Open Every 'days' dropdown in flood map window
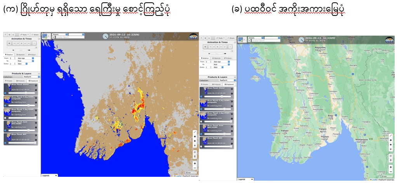The image size is (397, 183). pos(22,64)
